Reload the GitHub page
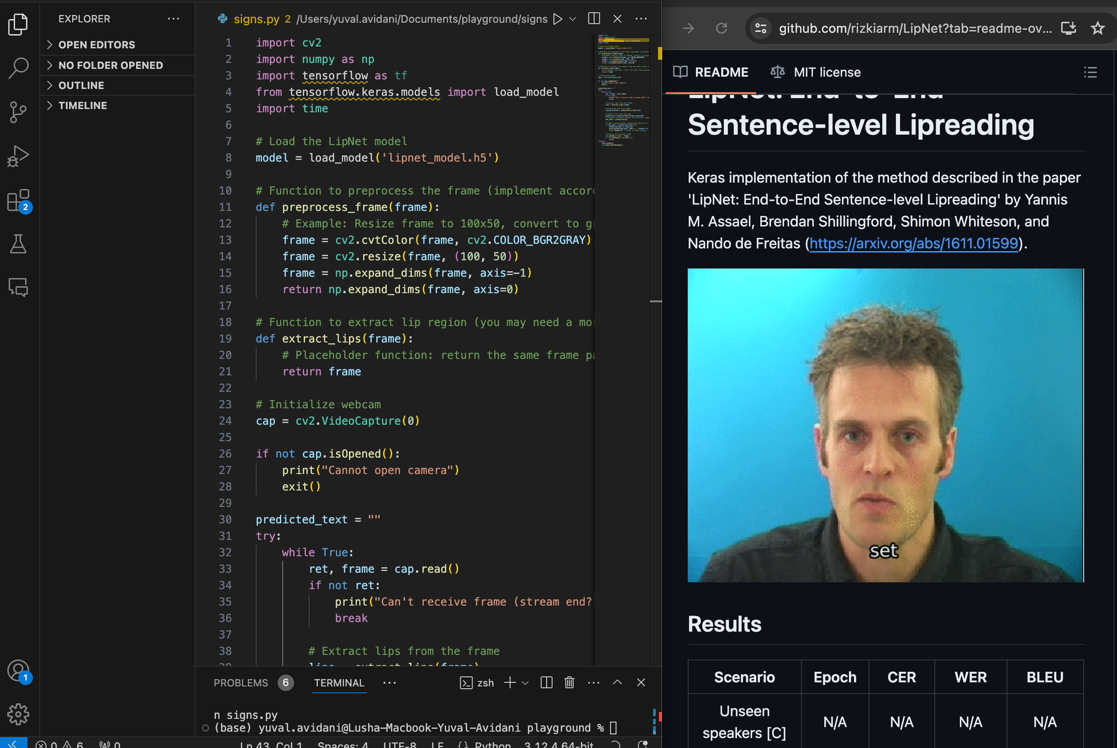This screenshot has width=1117, height=748. (x=722, y=28)
